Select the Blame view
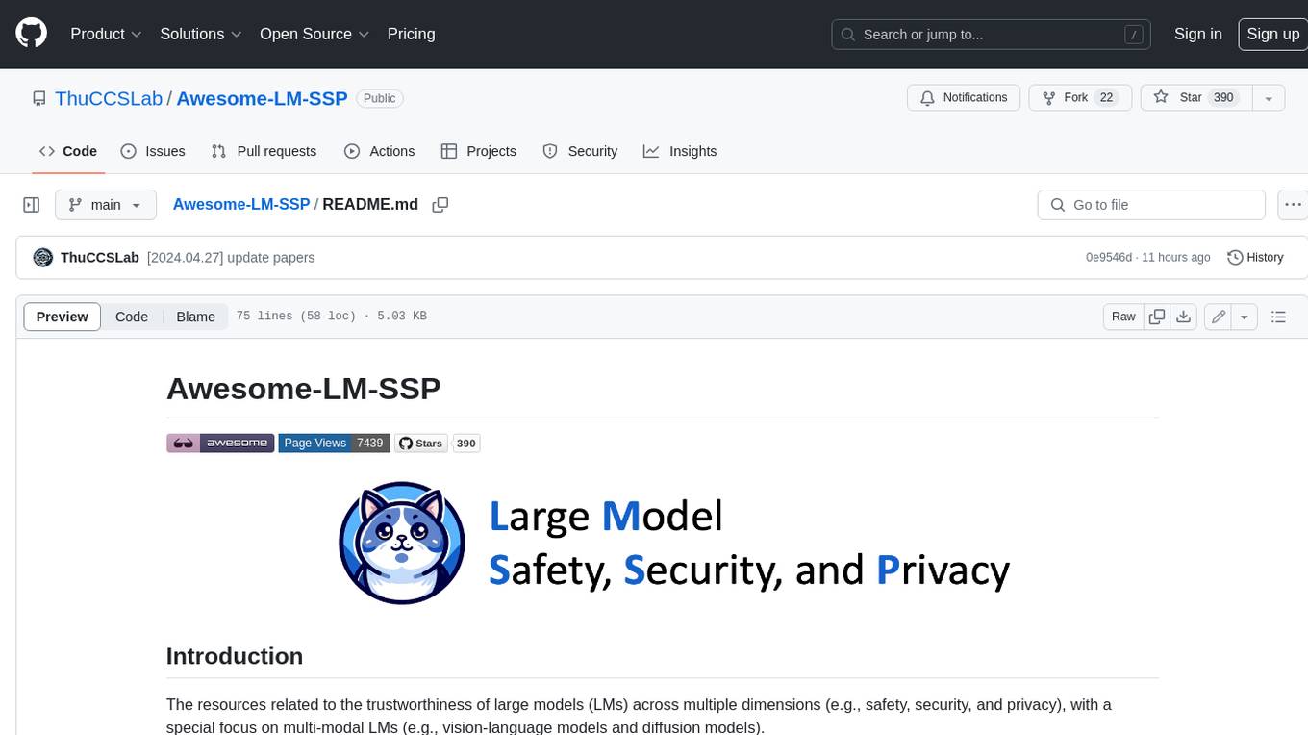This screenshot has width=1308, height=735. point(195,317)
